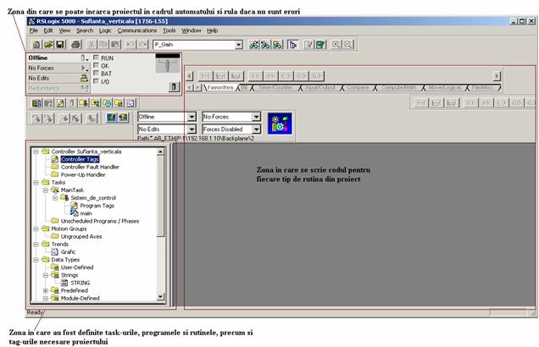Toggle the OK indicator checkbox
Viewport: 539px width, 347px height.
(x=97, y=65)
